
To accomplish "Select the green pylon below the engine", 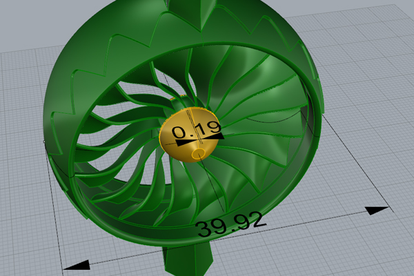I will click(188, 260).
